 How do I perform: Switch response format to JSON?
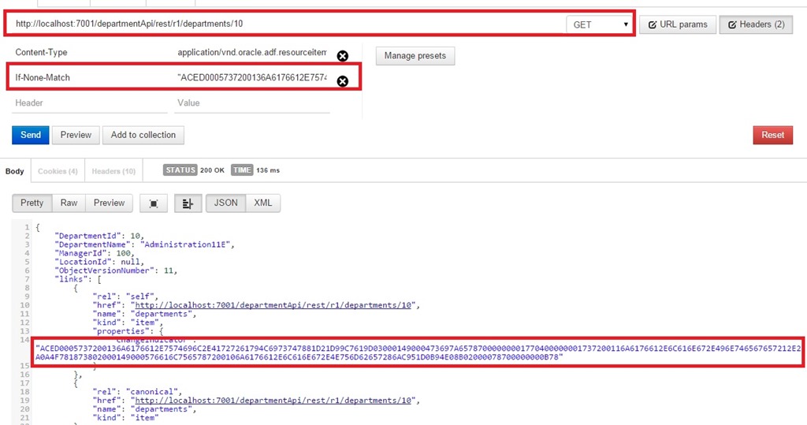coord(225,203)
